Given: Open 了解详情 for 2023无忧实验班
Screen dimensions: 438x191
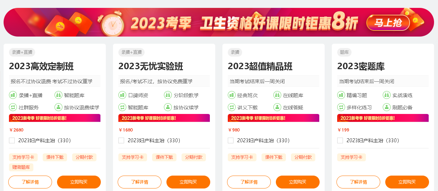Looking at the screenshot, I should pyautogui.click(x=140, y=182).
